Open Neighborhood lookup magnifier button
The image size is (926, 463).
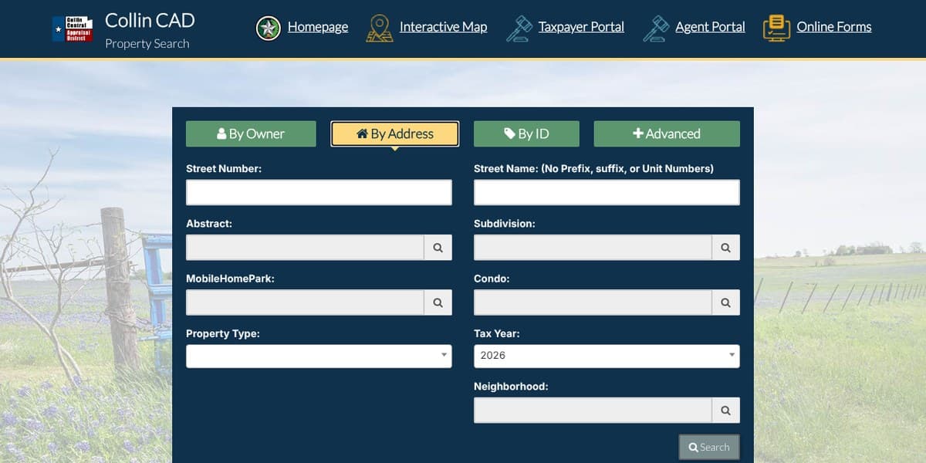coord(725,411)
